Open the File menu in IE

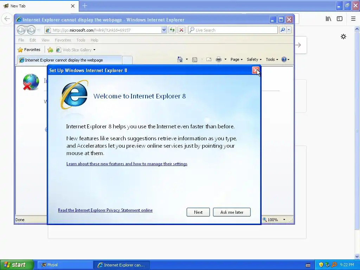tap(21, 40)
